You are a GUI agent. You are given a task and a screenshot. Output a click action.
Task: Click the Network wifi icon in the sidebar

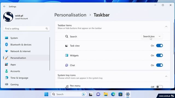tap(7, 51)
